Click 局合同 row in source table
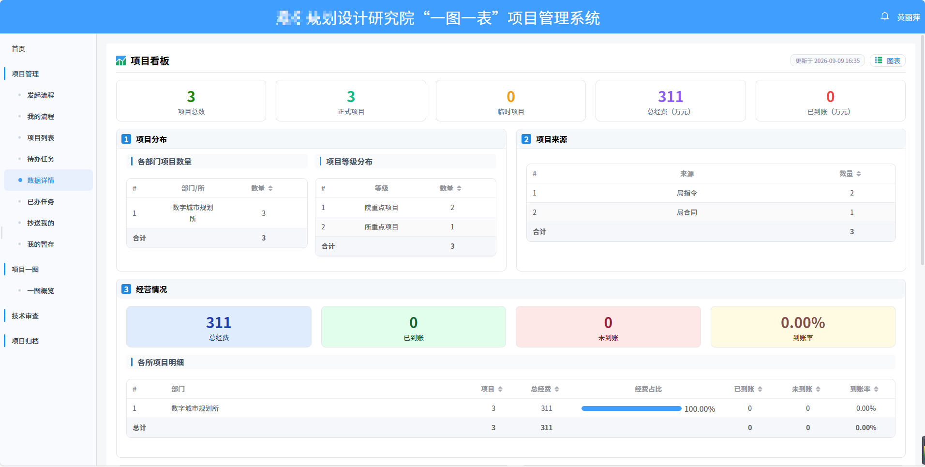The width and height of the screenshot is (925, 467). 711,212
